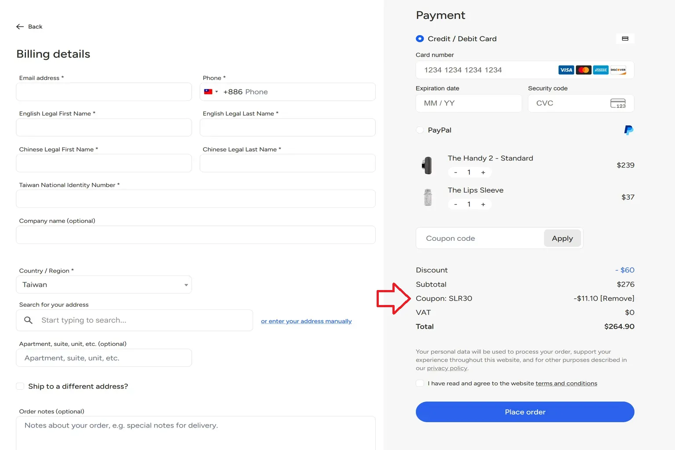This screenshot has height=450, width=675.
Task: Click the Back arrow icon
Action: coord(20,27)
